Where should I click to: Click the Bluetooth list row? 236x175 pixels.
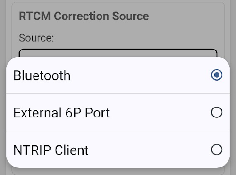118,75
